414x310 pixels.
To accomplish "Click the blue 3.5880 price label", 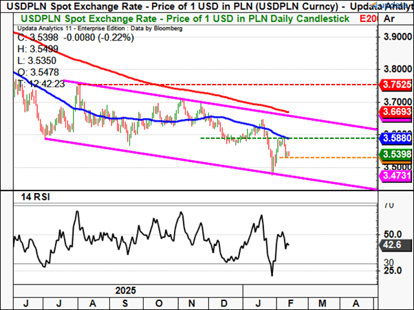I will 397,138.
